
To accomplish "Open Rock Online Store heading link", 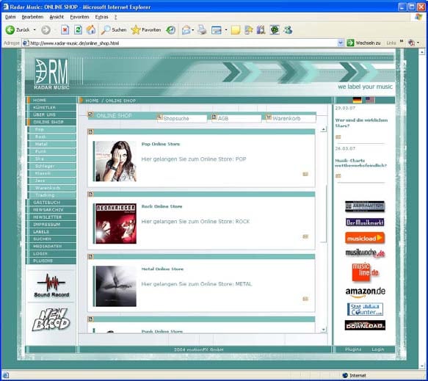I will 162,206.
